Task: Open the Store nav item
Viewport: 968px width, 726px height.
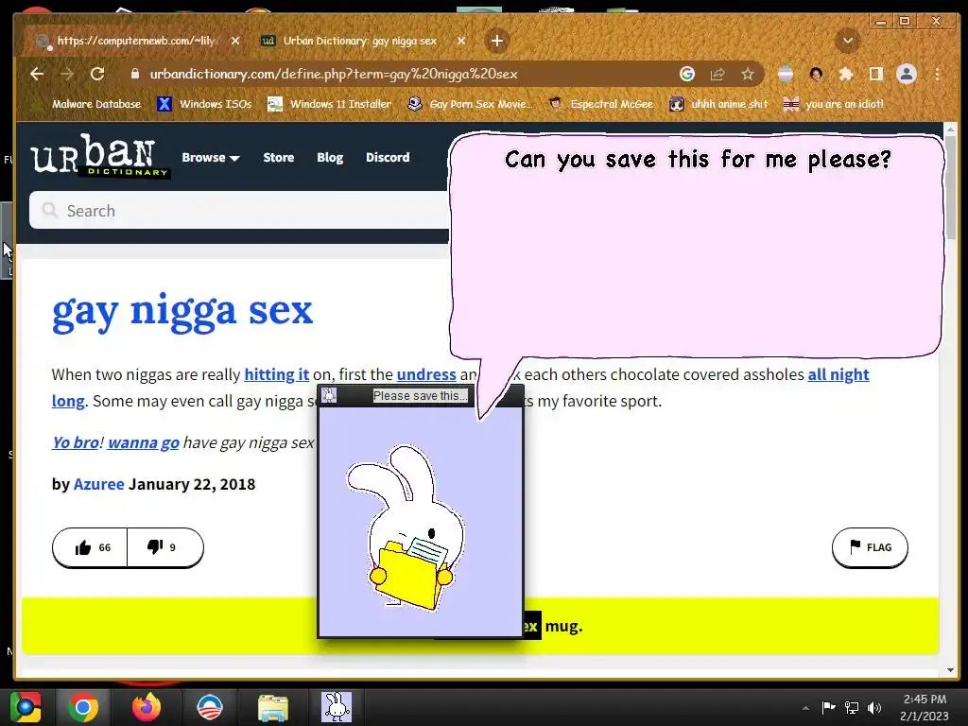Action: (x=279, y=158)
